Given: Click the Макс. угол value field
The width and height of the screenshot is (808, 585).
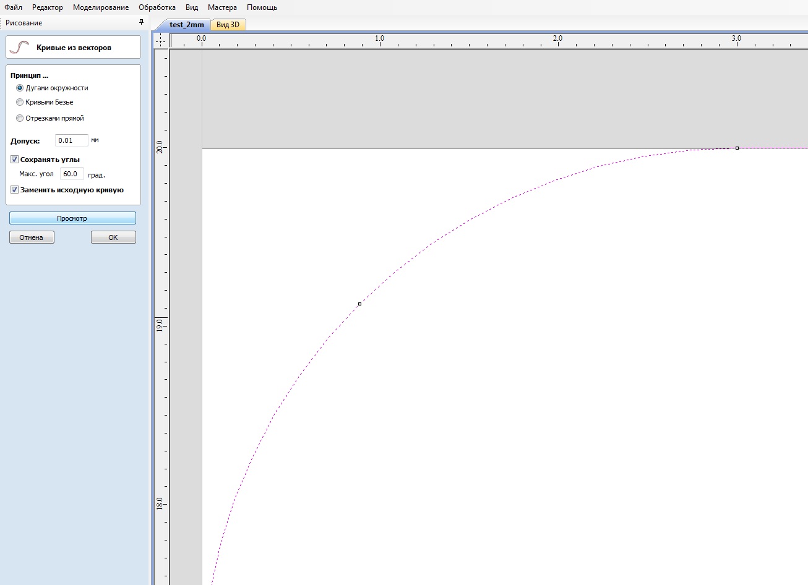Looking at the screenshot, I should 72,174.
